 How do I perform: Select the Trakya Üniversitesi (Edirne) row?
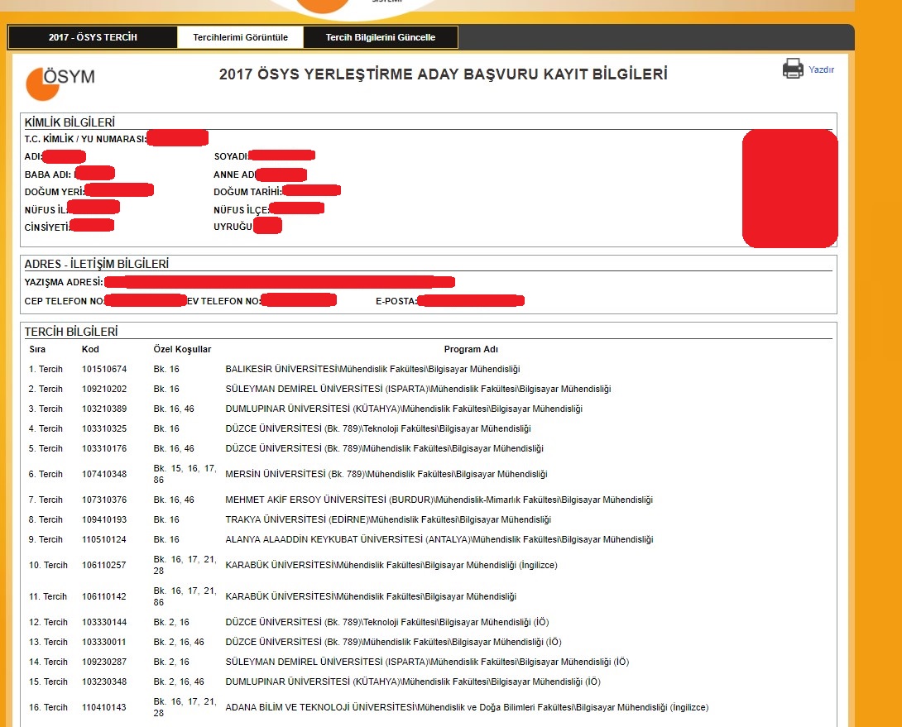pos(388,519)
